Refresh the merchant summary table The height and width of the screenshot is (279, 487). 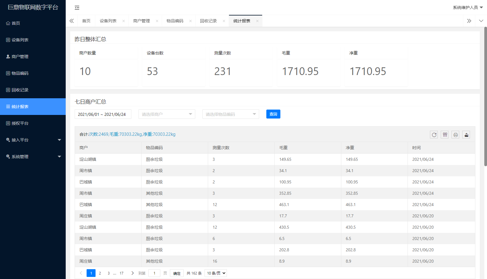434,135
